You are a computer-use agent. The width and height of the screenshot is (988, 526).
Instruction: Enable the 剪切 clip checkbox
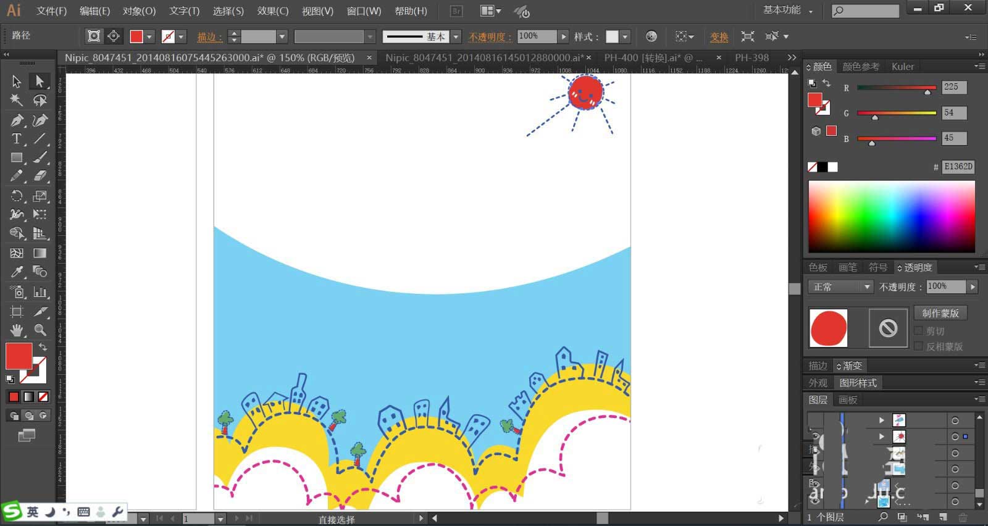(918, 331)
